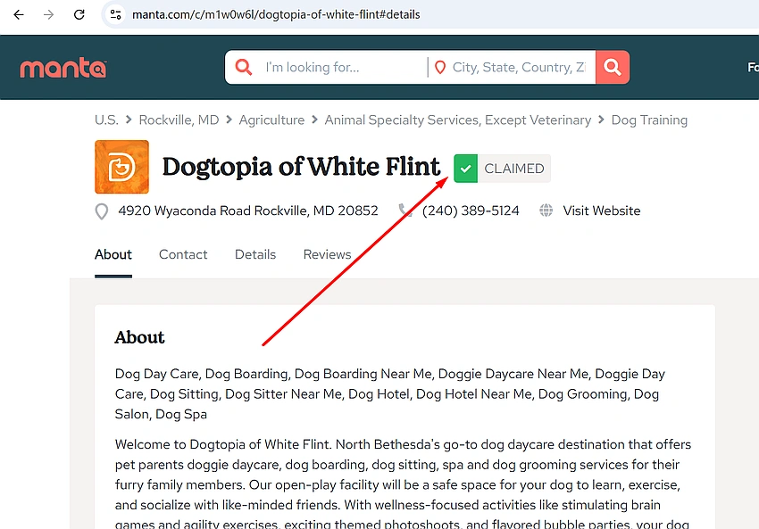Call the (240) 389-5124 phone number
Screen dimensions: 759x529
pyautogui.click(x=471, y=211)
